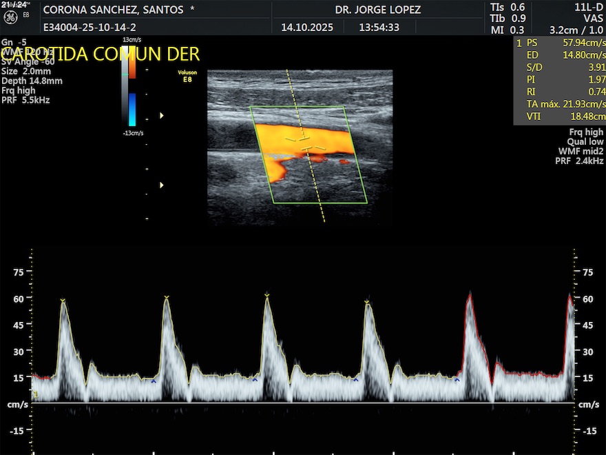
Task: Click the lower focal zone arrow marker
Action: point(162,185)
